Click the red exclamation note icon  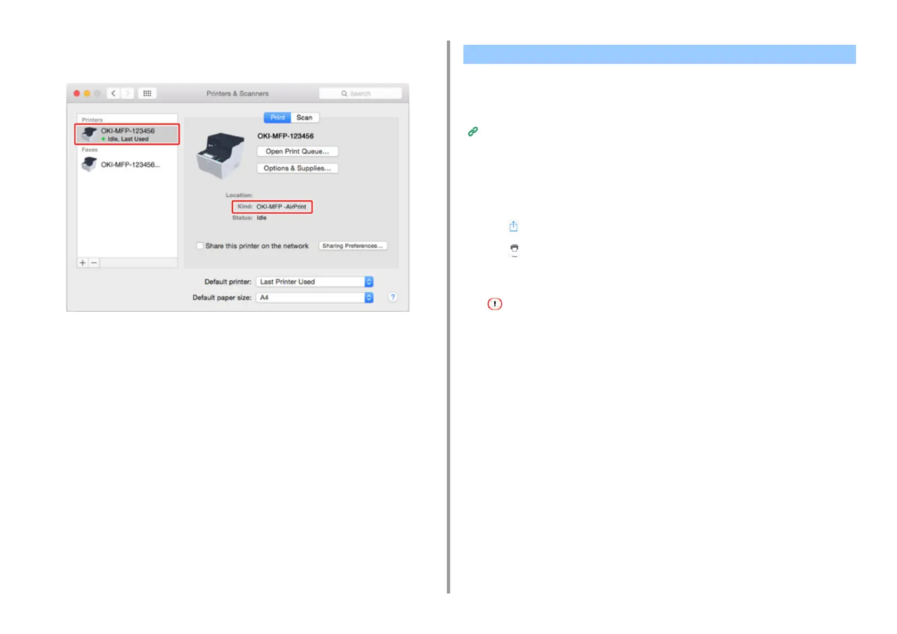click(x=495, y=304)
